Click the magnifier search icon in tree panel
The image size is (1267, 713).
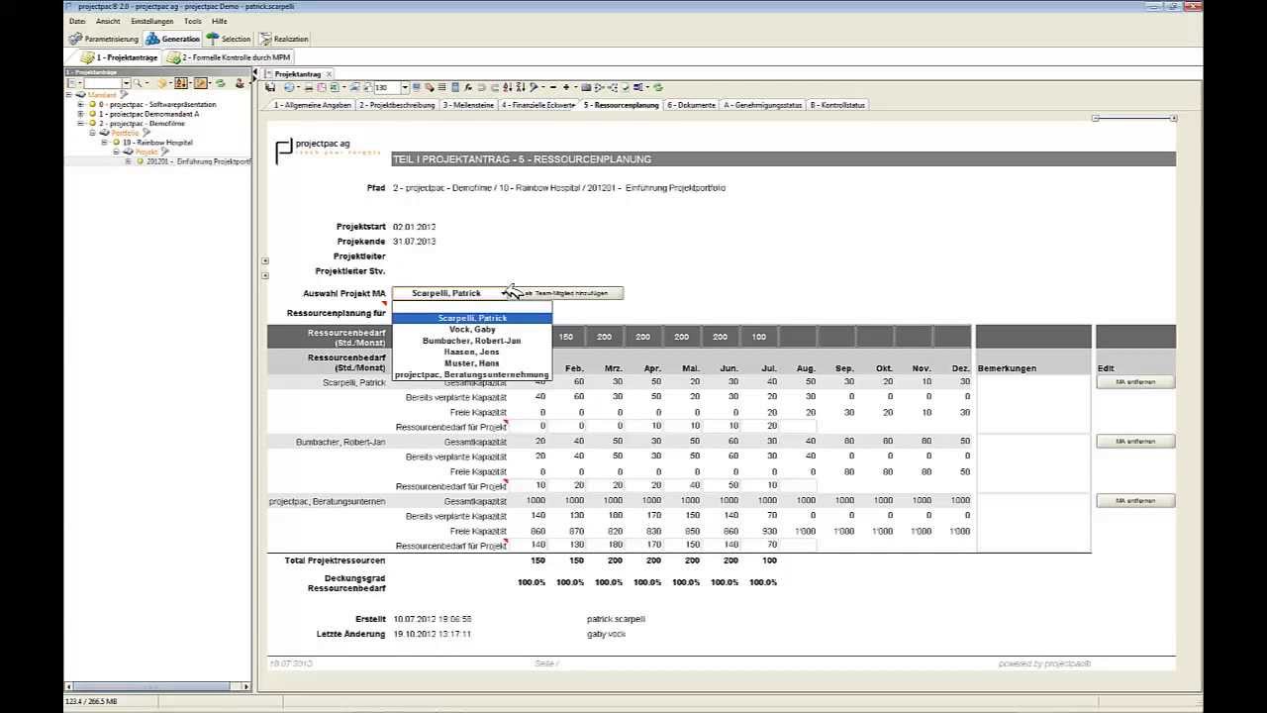(x=139, y=83)
